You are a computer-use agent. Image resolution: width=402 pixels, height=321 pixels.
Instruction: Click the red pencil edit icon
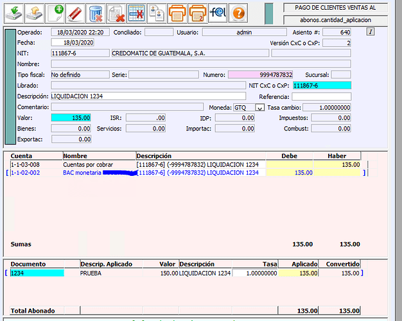[75, 12]
